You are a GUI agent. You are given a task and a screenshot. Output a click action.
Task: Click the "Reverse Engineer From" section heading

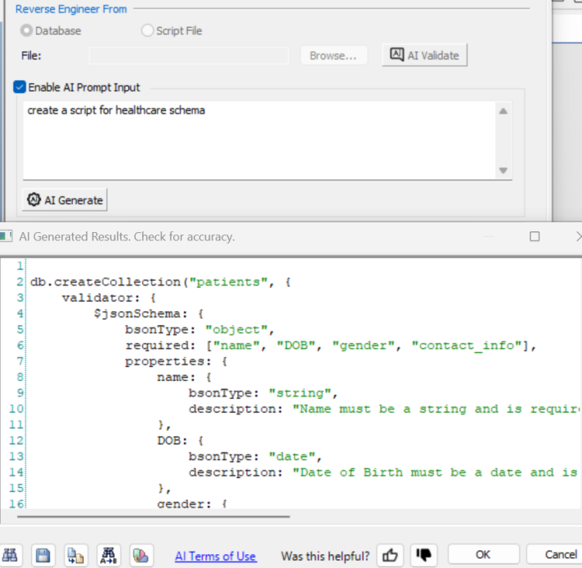point(71,9)
